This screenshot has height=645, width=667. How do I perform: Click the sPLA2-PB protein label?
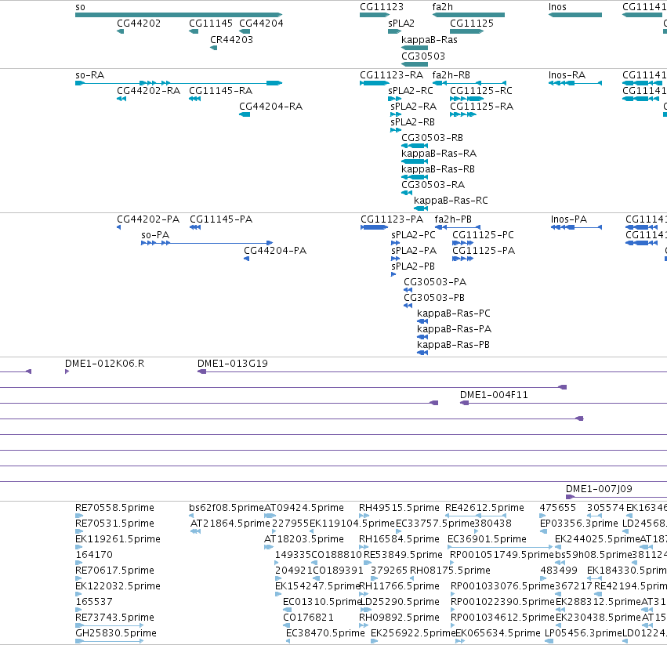(x=412, y=266)
